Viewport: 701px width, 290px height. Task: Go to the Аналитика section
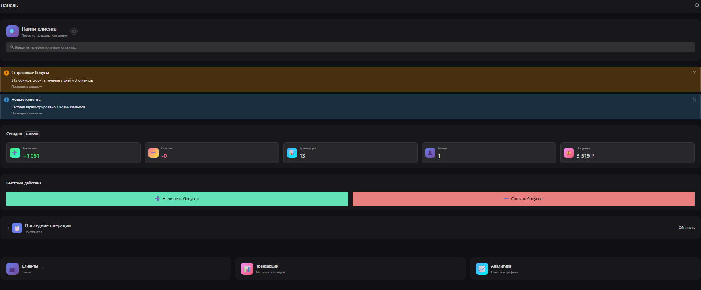pyautogui.click(x=585, y=269)
